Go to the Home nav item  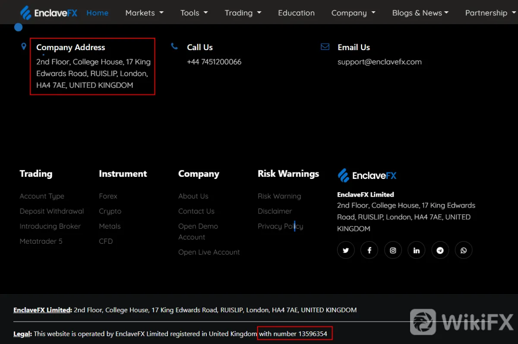[x=98, y=13]
